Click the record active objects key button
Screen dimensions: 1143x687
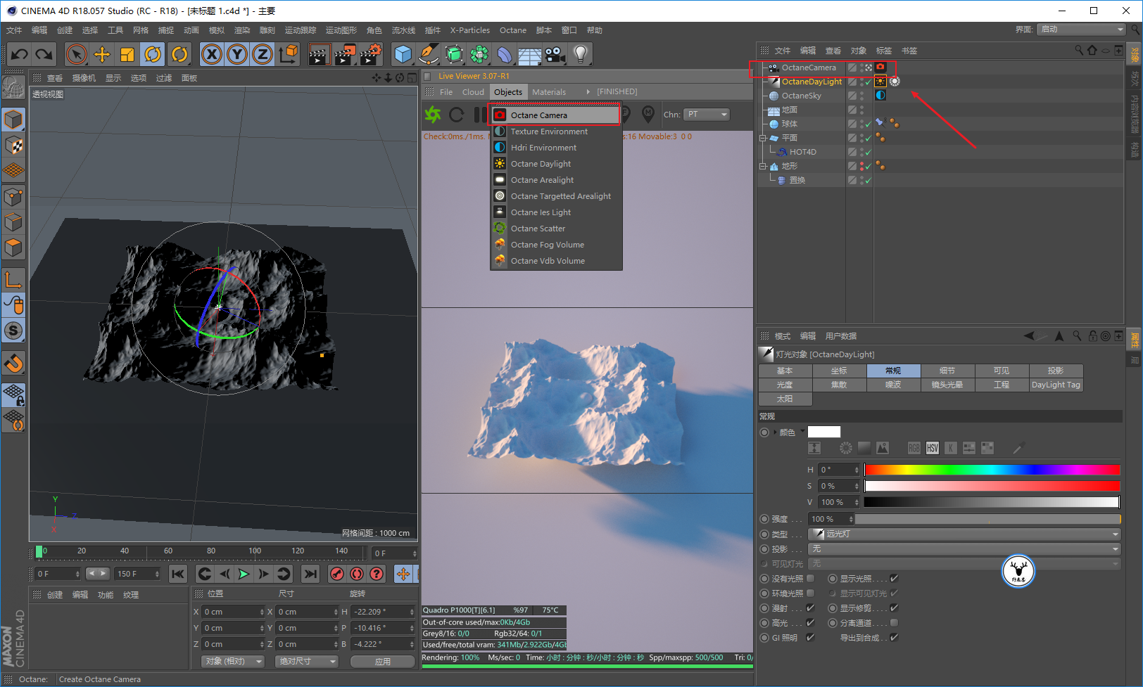(x=337, y=574)
